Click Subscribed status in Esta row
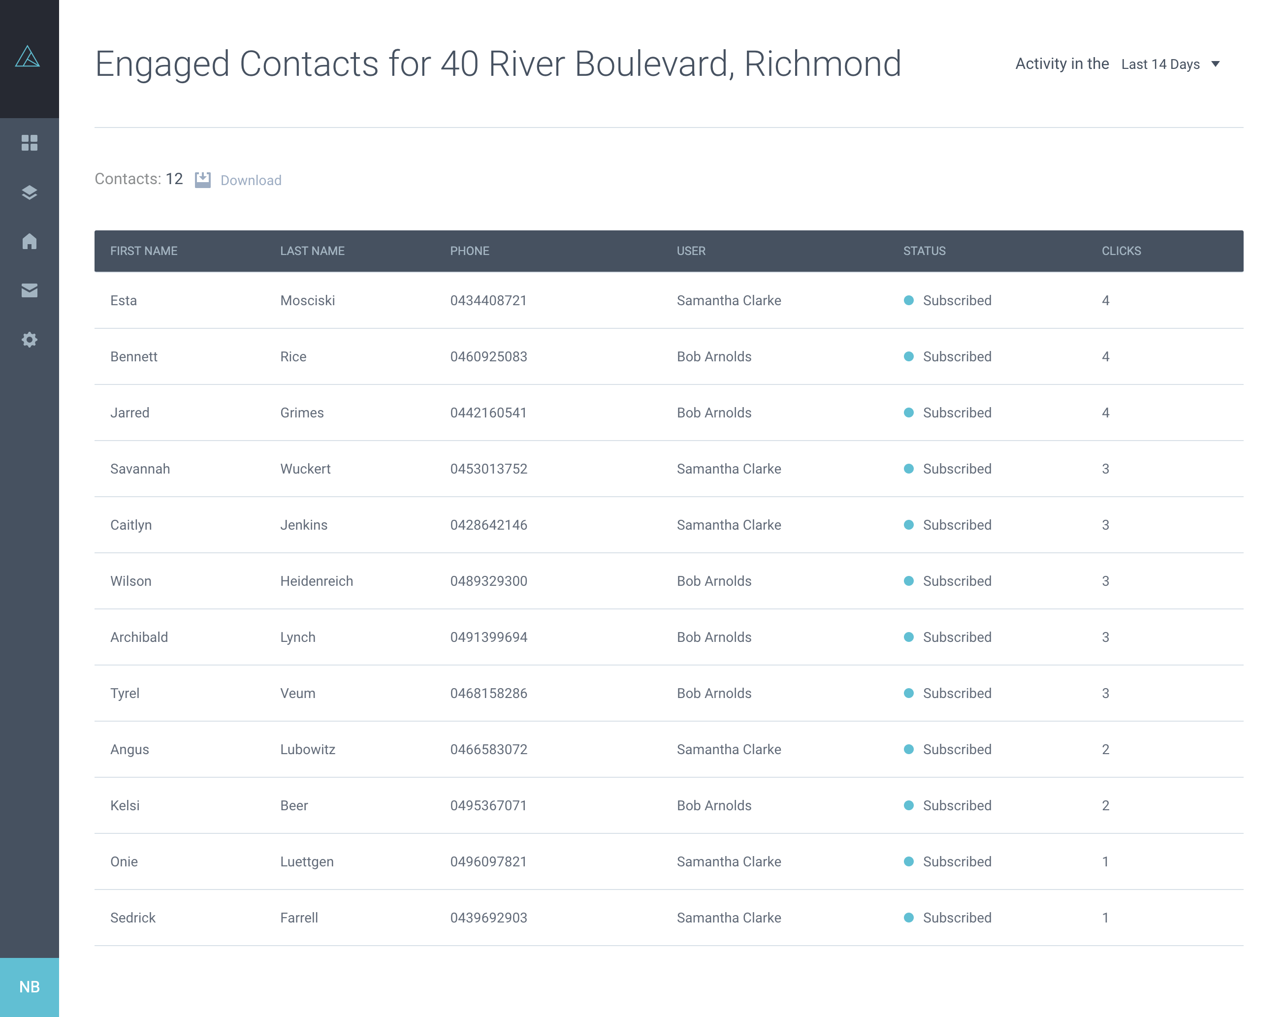Viewport: 1283px width, 1017px height. (947, 300)
